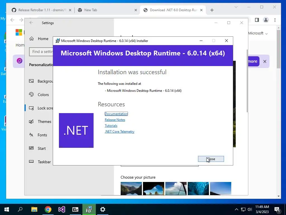Open the Release Notes link
The width and height of the screenshot is (286, 215).
pyautogui.click(x=115, y=120)
